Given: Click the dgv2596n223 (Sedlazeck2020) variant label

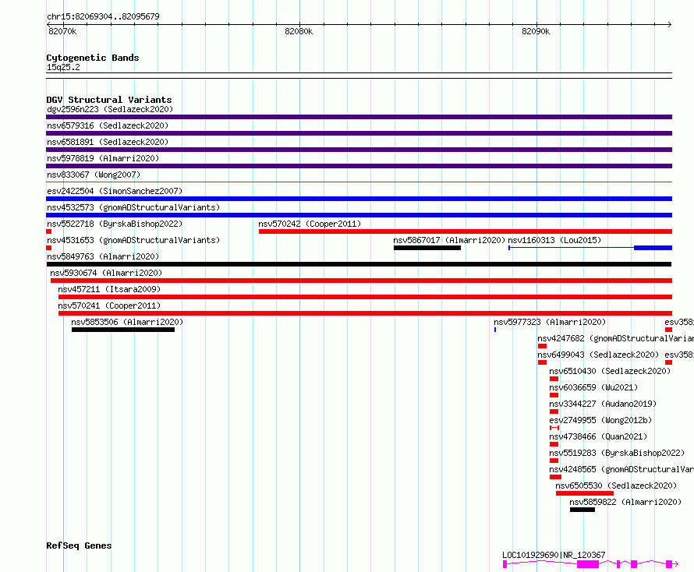Looking at the screenshot, I should [110, 109].
